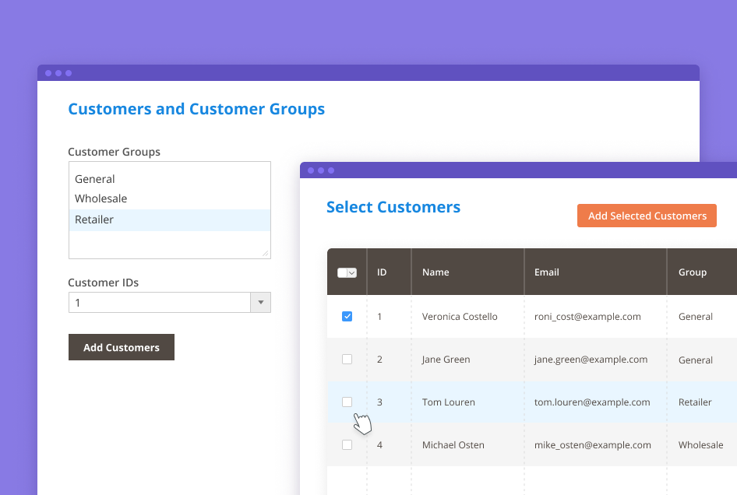This screenshot has width=737, height=495.
Task: Select General in Customer Groups list
Action: (95, 179)
